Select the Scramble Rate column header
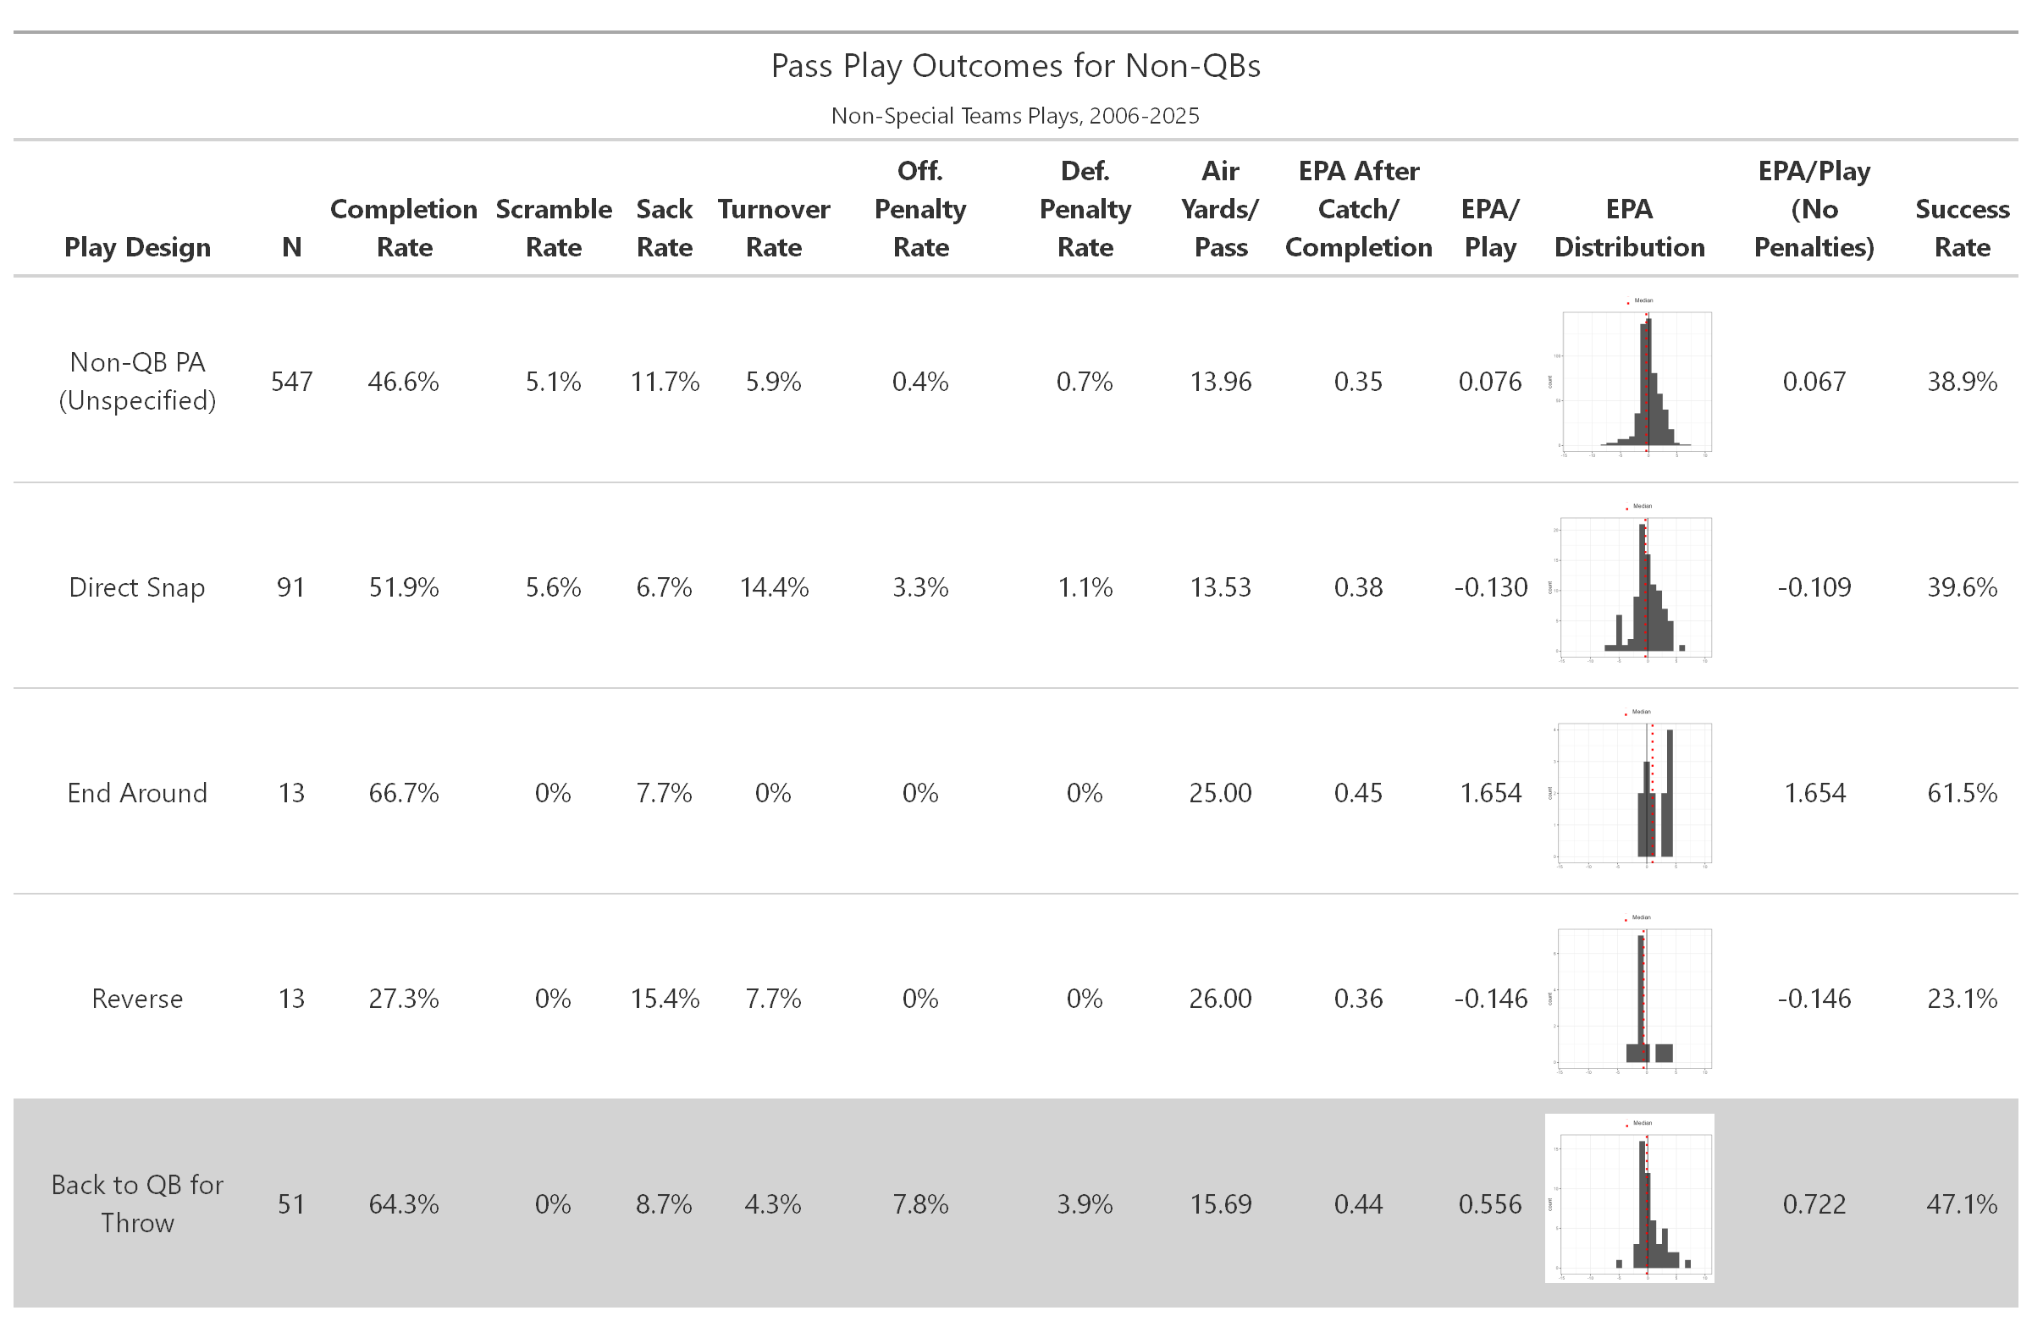Screen dimensions: 2032x1338 553,228
